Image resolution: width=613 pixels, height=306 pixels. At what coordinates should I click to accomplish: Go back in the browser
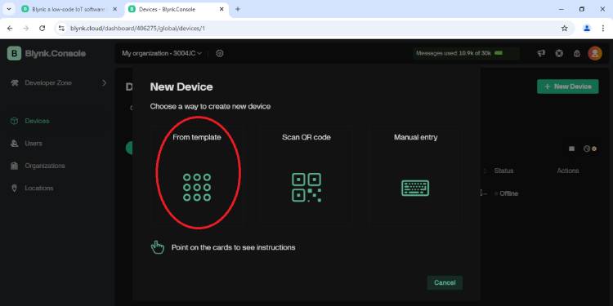[10, 28]
